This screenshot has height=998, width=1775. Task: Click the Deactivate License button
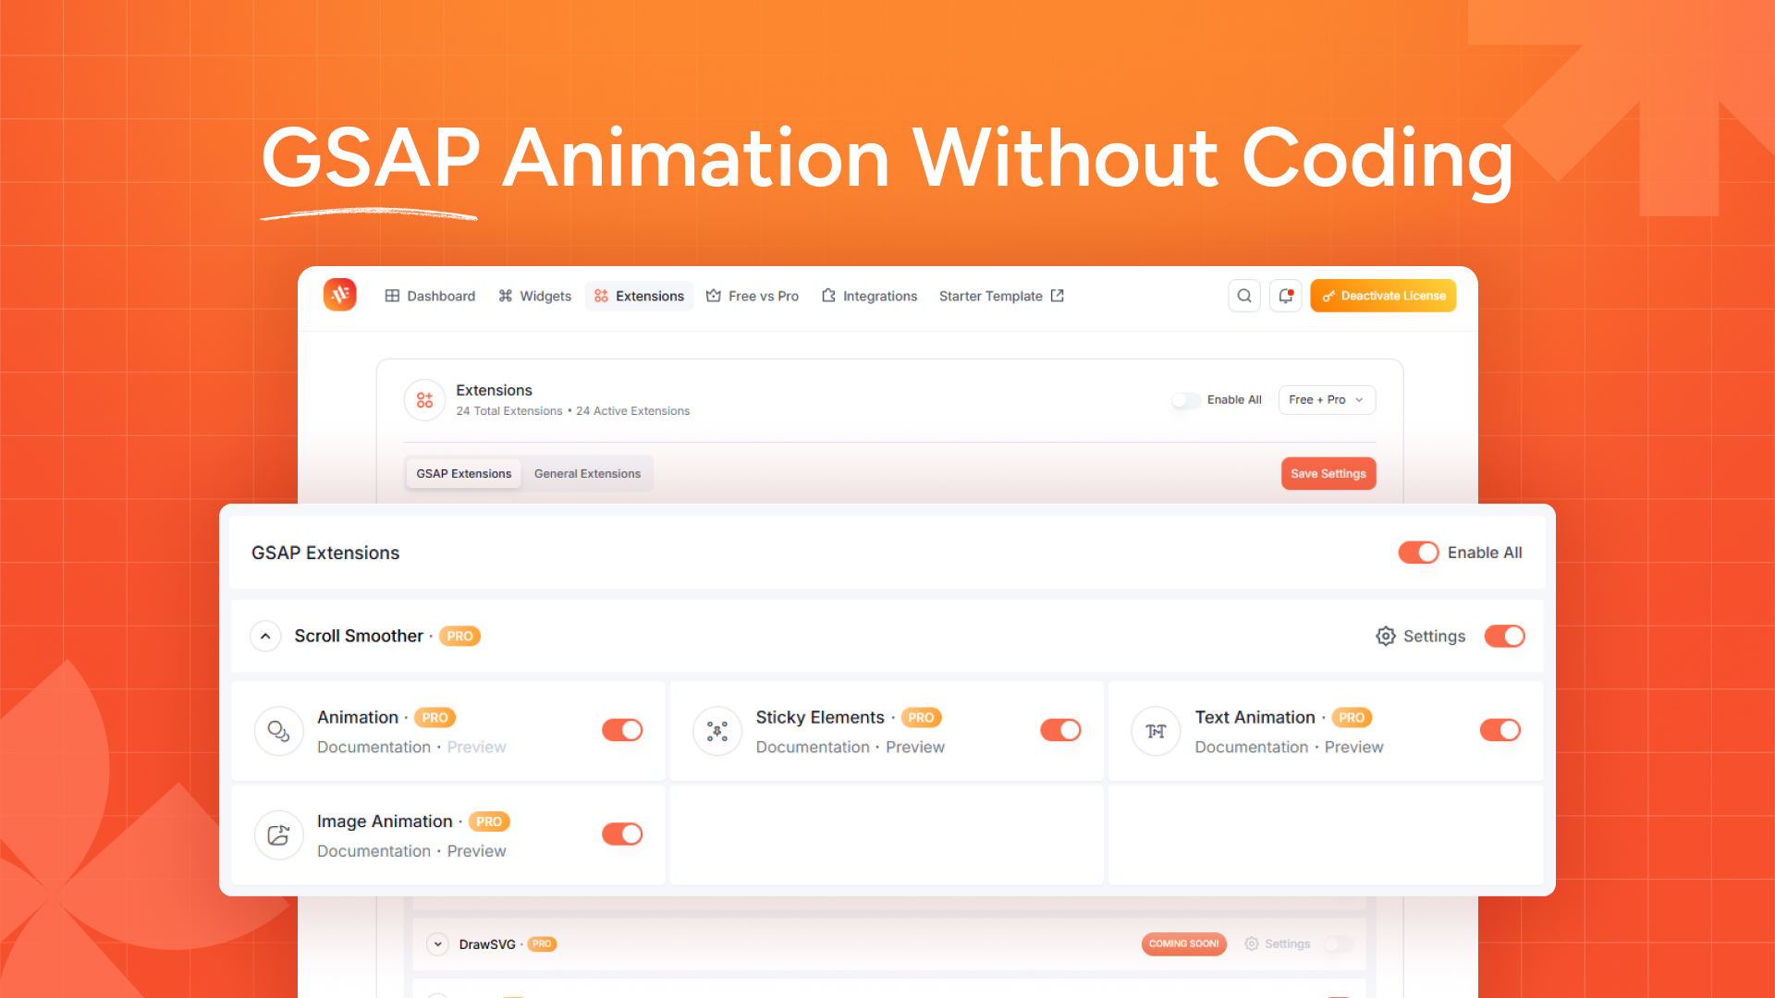pos(1383,296)
